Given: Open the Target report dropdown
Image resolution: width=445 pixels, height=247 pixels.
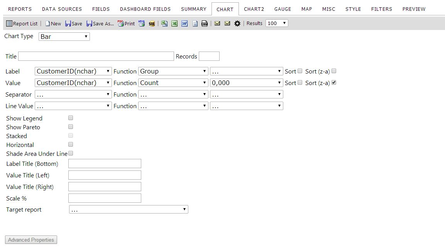Looking at the screenshot, I should pyautogui.click(x=129, y=209).
